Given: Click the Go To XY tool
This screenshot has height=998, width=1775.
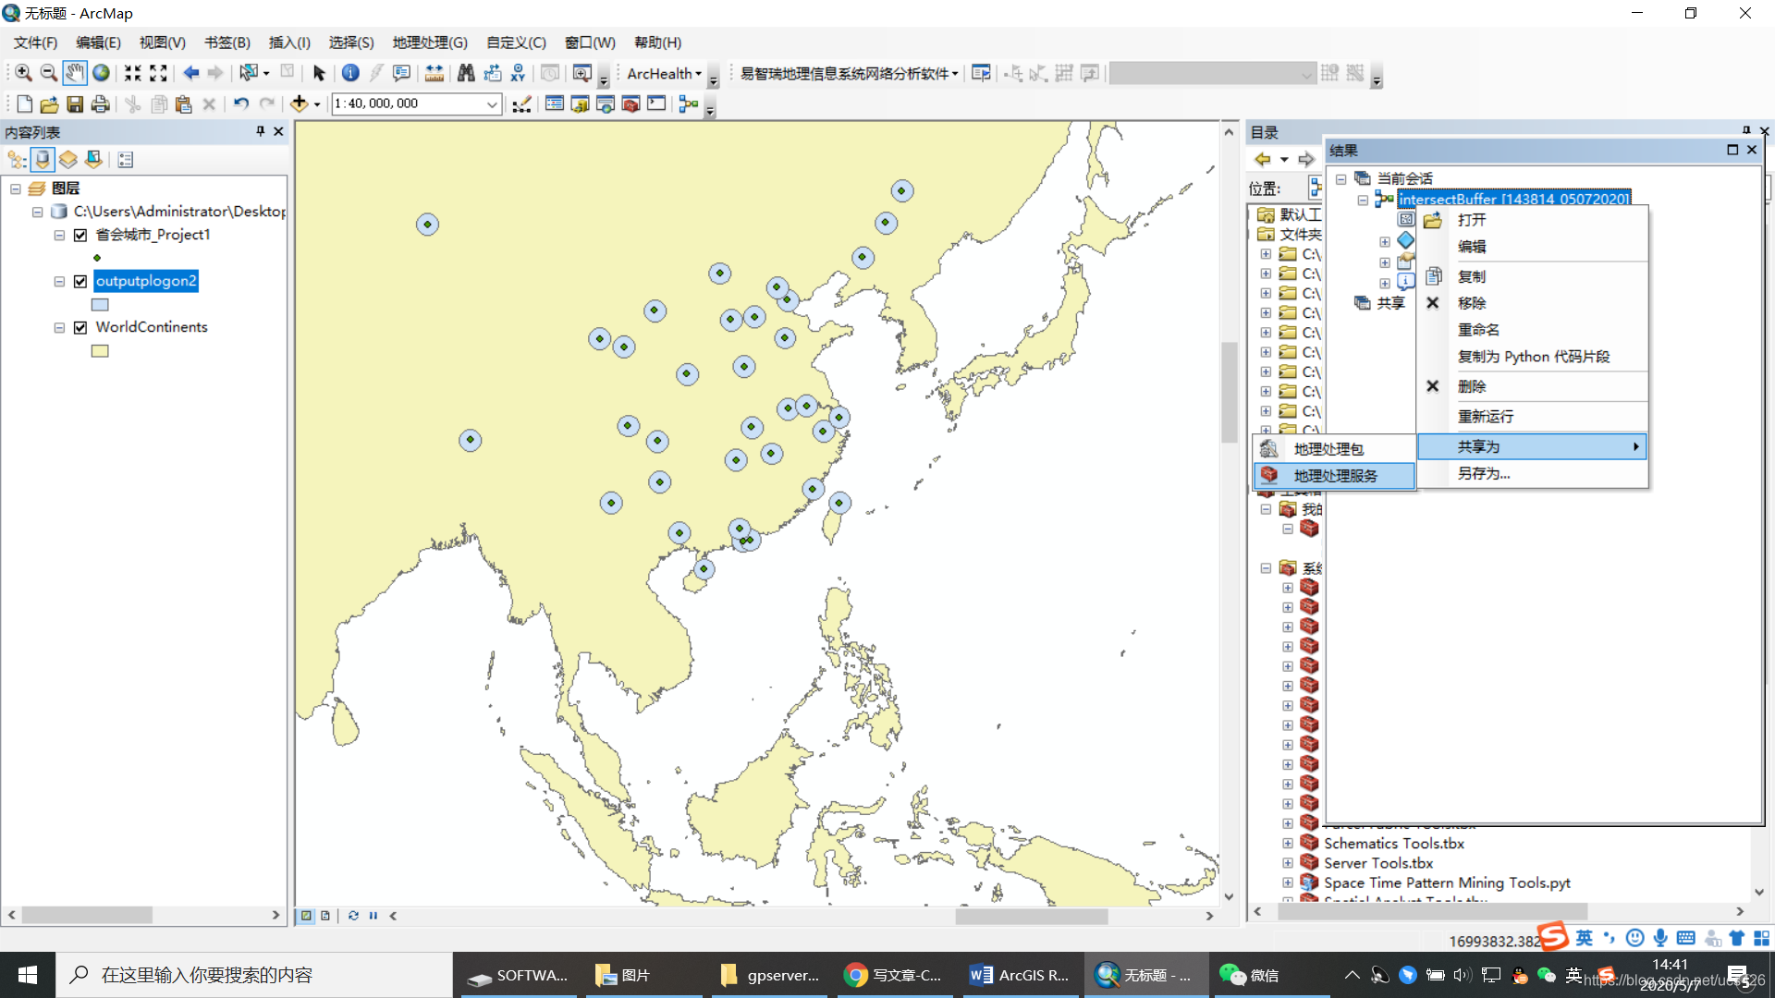Looking at the screenshot, I should [x=519, y=73].
